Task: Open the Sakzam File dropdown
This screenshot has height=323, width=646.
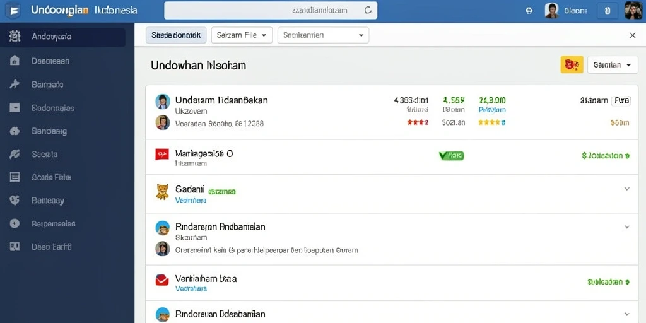Action: pos(242,35)
